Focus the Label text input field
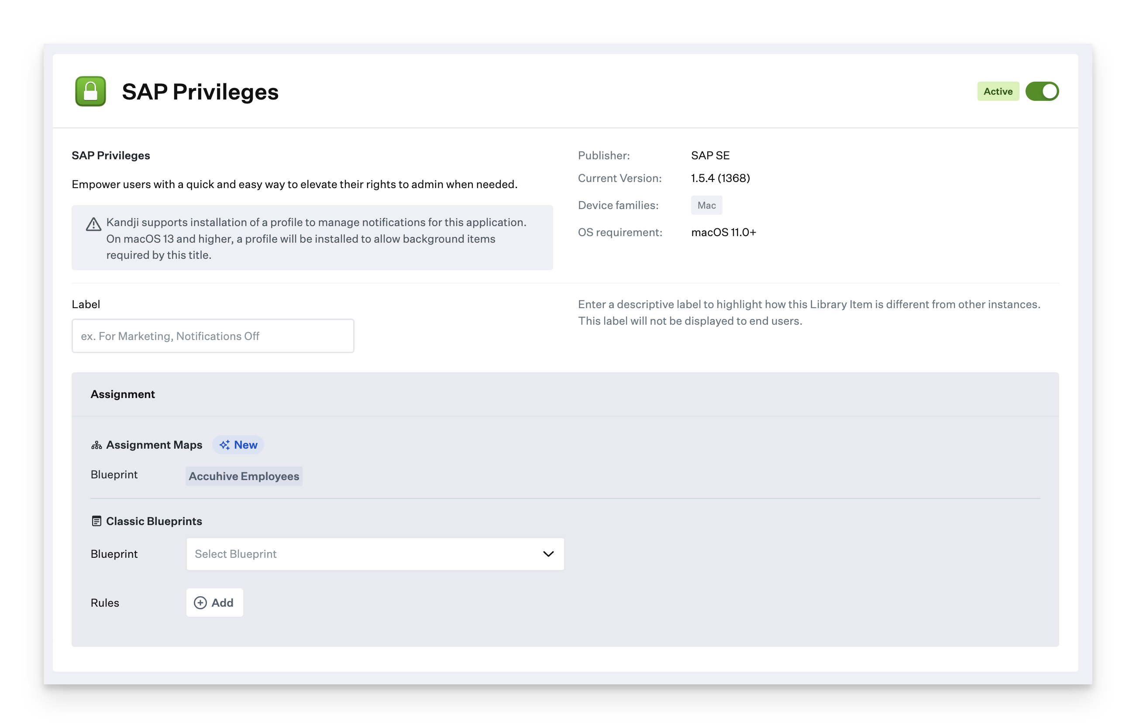Viewport: 1136px width, 728px height. [x=213, y=336]
